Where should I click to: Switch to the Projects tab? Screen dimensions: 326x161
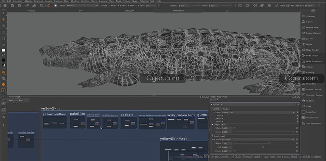tap(31, 11)
